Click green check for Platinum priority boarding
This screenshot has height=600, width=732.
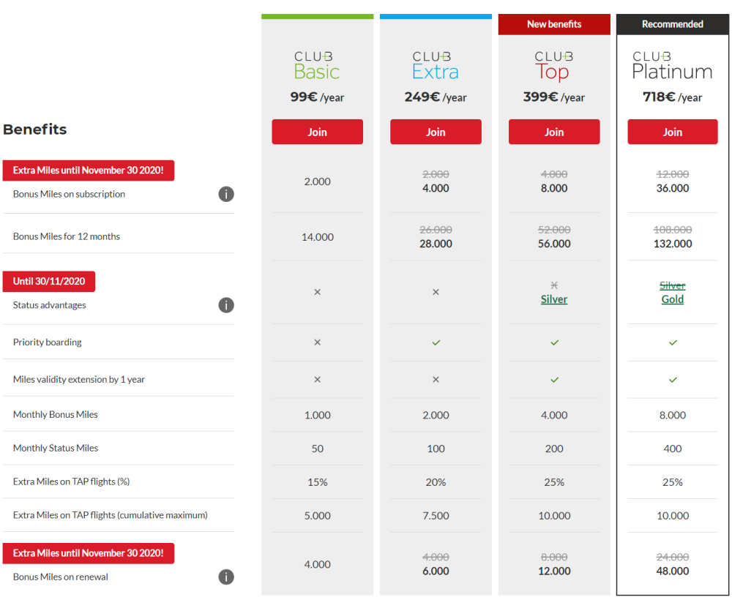673,342
